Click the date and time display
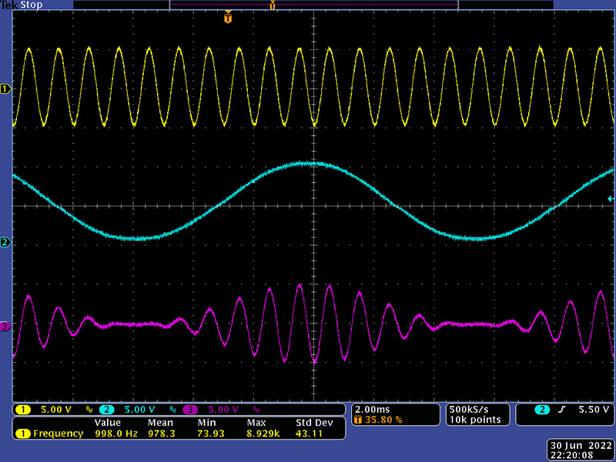 (581, 450)
